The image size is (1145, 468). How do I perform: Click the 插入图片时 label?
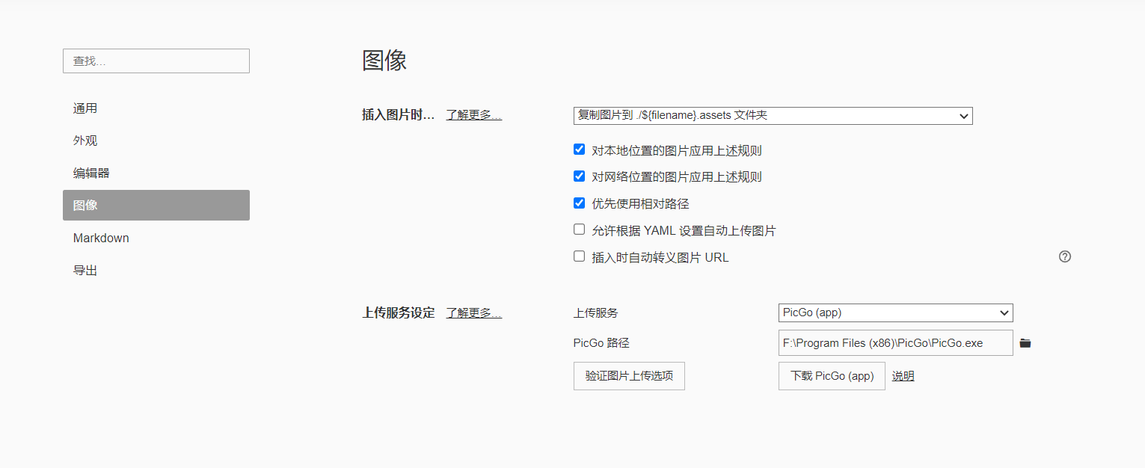coord(398,115)
